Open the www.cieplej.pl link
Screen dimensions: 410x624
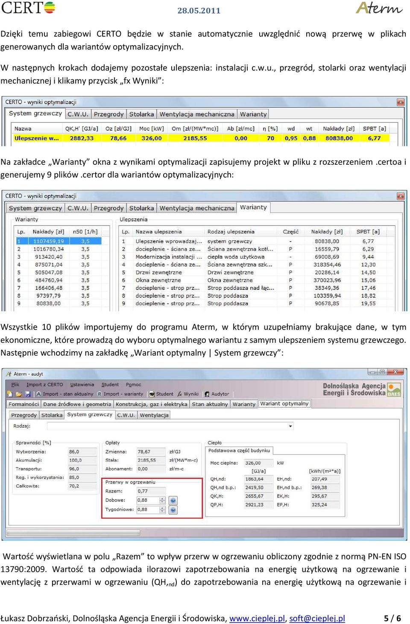coord(257,618)
